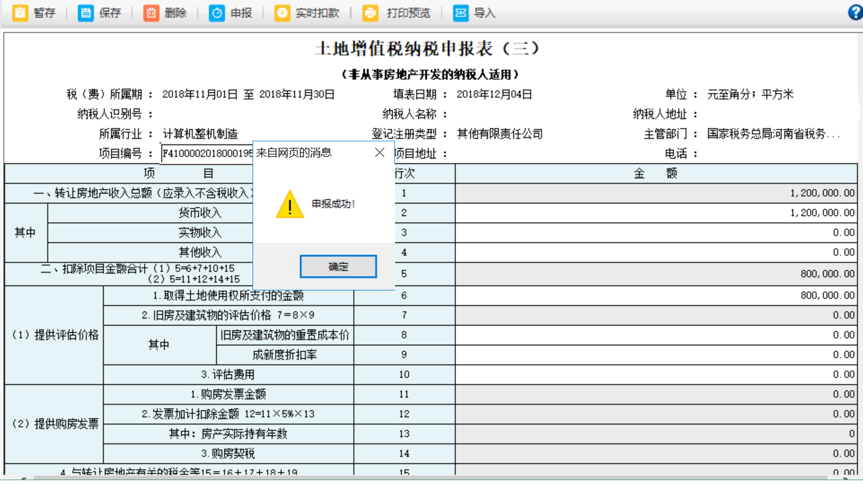
Task: Click the 导入 import icon
Action: 460,13
